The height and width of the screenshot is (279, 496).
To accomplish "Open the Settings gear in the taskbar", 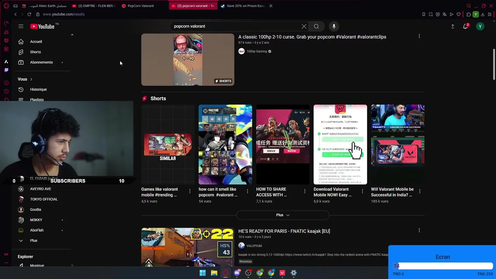I will [x=294, y=273].
